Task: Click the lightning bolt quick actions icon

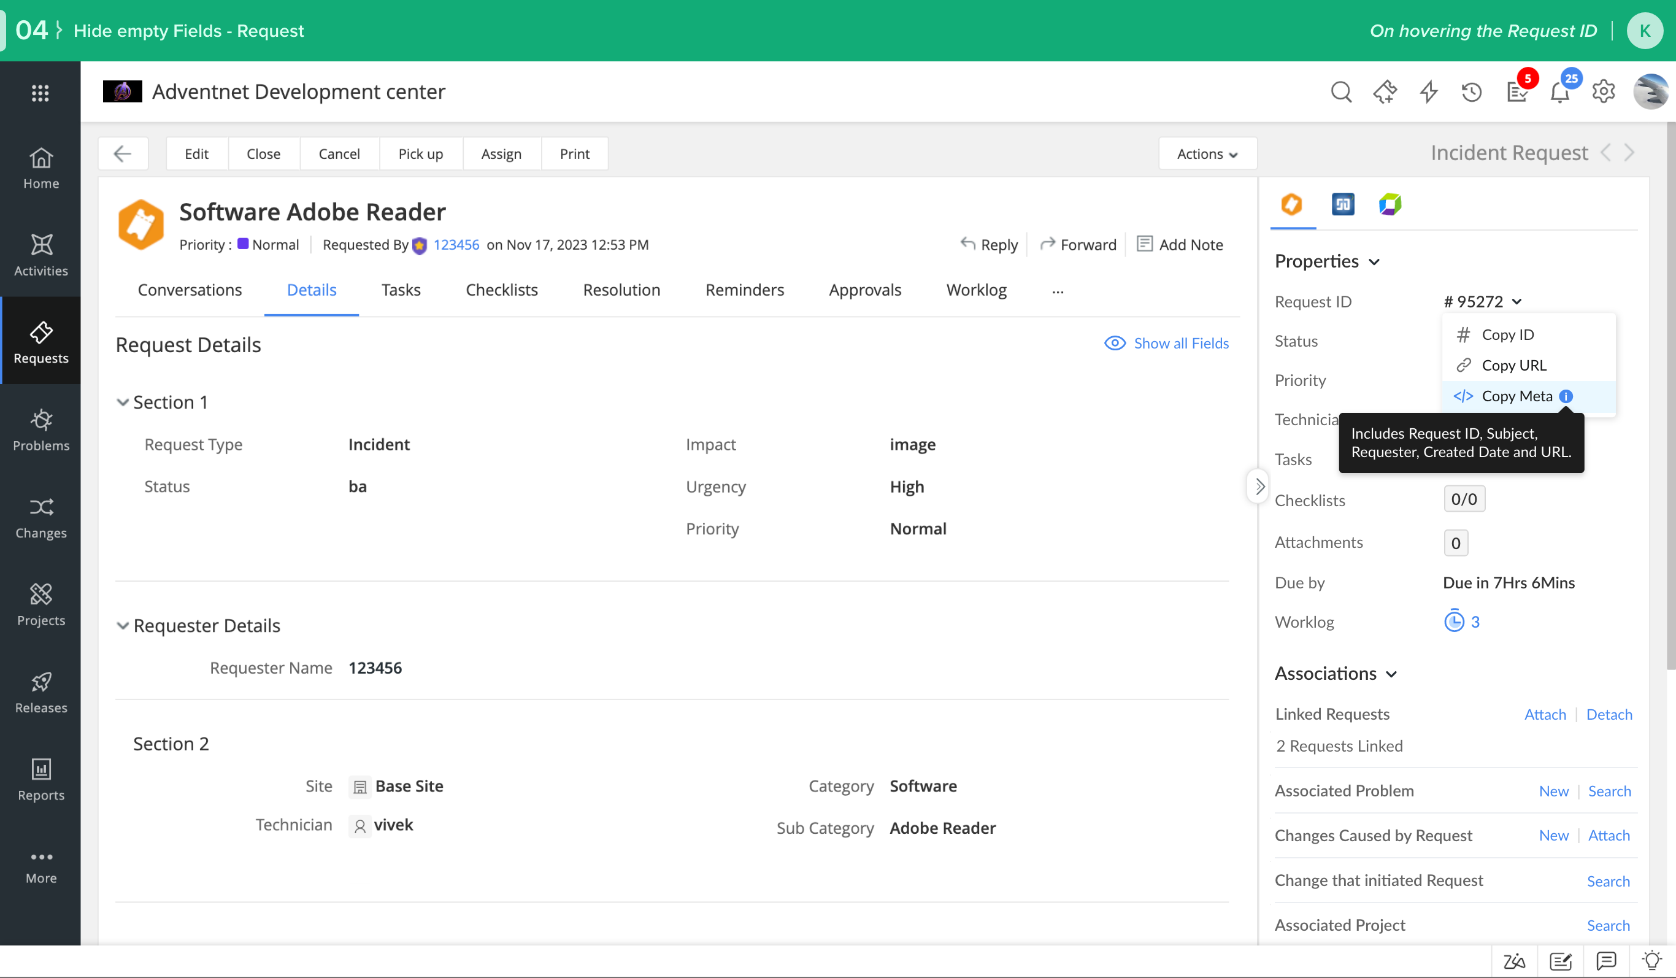Action: click(x=1428, y=91)
